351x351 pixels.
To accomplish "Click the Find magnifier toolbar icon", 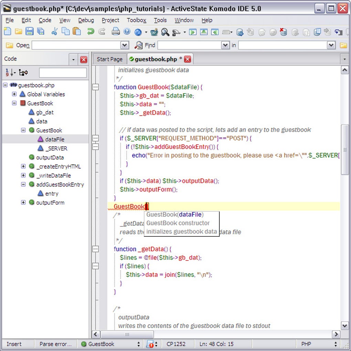I will point(165,32).
